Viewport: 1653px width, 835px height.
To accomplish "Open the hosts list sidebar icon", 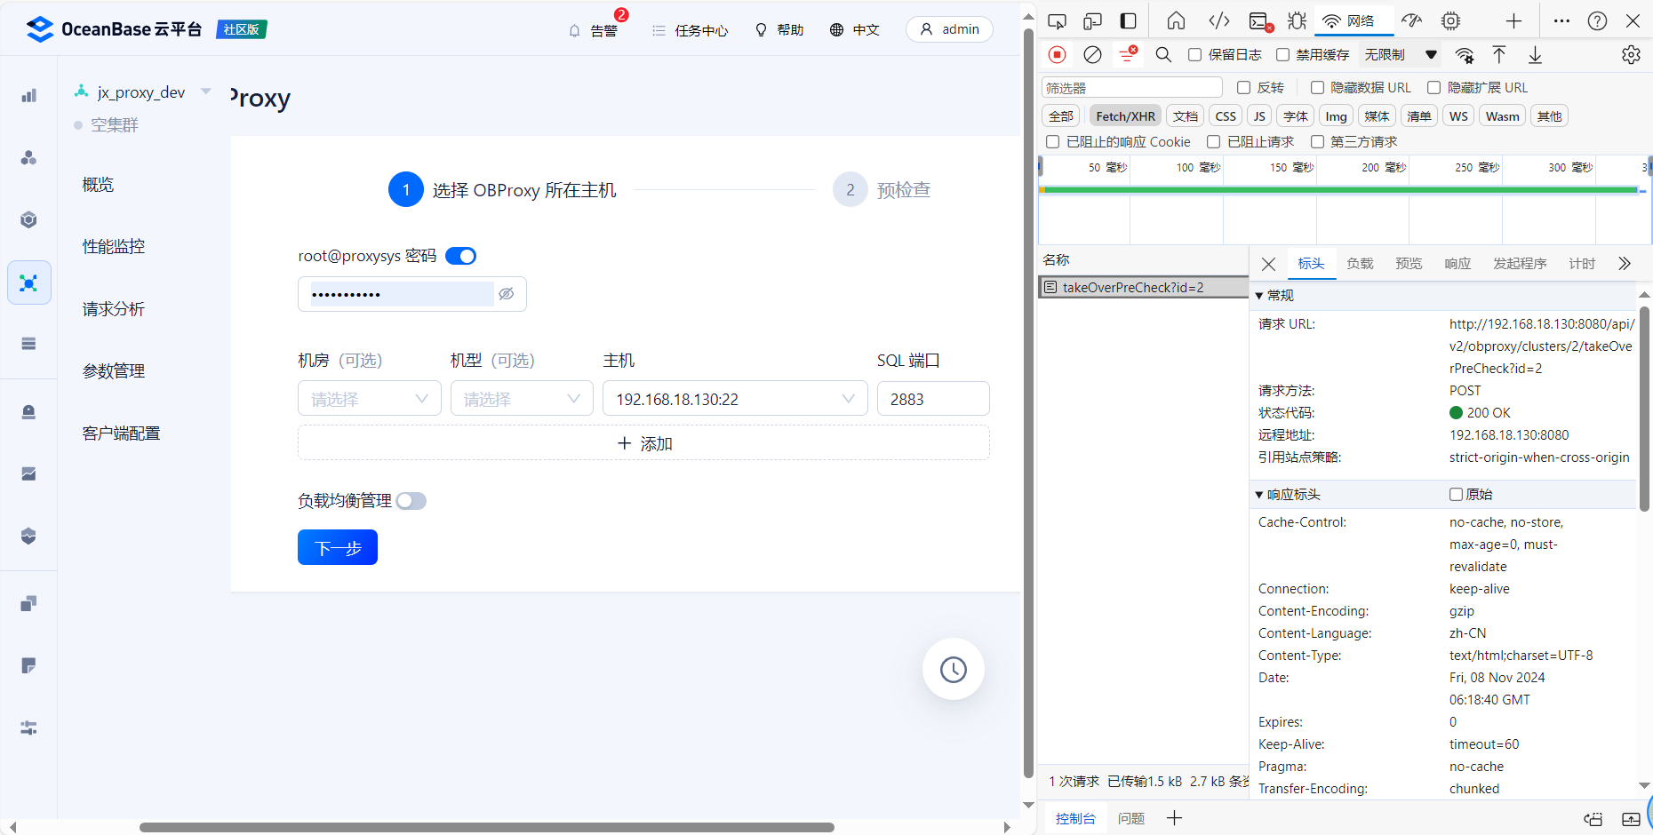I will click(29, 344).
